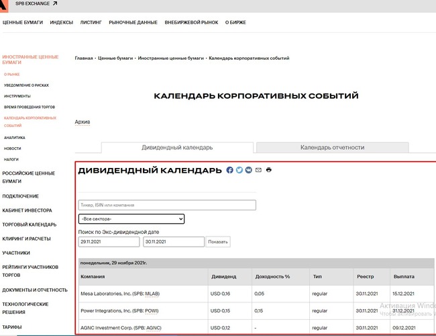
Task: Open КАЛЕНДАРЬ КОРПОРАТИВНЫХ СОБЫТИЙ sidebar item
Action: 30,122
